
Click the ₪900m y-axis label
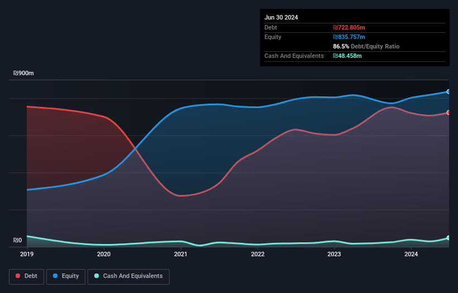pyautogui.click(x=23, y=73)
